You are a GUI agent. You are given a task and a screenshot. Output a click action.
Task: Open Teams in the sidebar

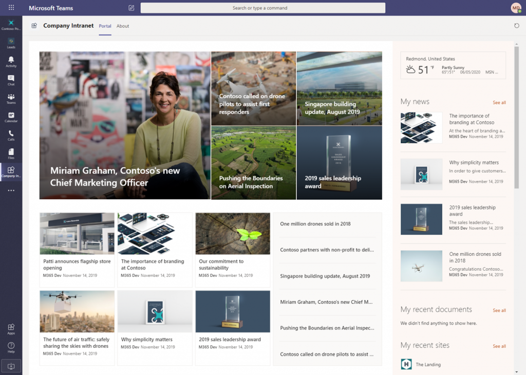pyautogui.click(x=11, y=99)
